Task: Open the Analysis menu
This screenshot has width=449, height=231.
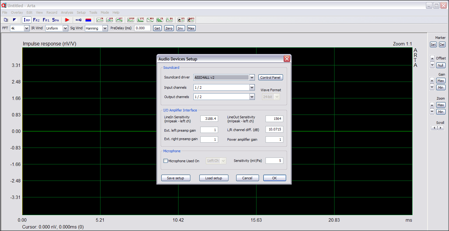Action: click(67, 12)
